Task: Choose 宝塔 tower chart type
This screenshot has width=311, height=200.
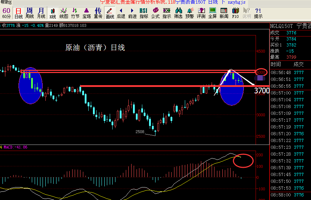Action: click(x=87, y=13)
